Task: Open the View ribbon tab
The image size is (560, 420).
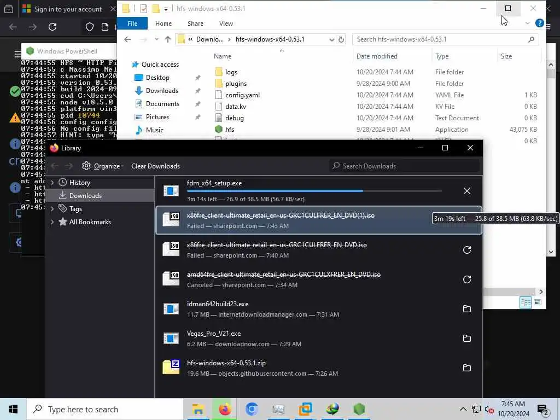Action: pyautogui.click(x=226, y=24)
